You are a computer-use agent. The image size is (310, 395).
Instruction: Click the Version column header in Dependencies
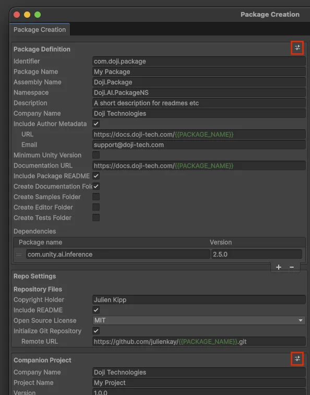click(x=221, y=242)
